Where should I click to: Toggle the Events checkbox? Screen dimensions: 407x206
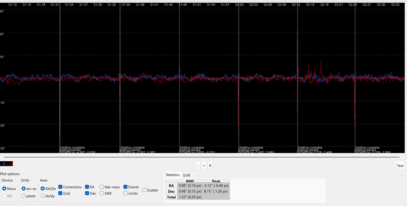(126, 187)
